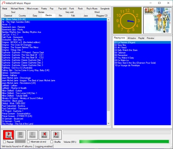Click the Play button
The image size is (173, 149).
(9, 135)
